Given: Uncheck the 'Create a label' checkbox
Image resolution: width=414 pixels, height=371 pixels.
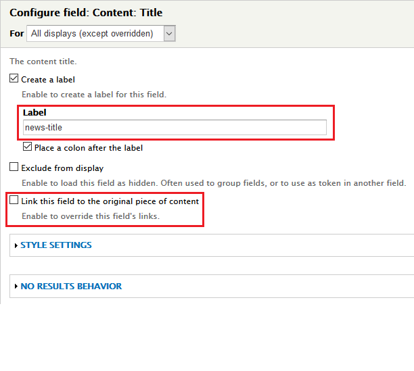Looking at the screenshot, I should click(14, 79).
